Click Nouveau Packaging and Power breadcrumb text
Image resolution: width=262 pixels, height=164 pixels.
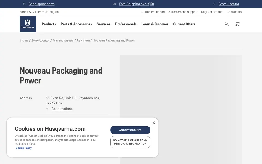click(x=114, y=40)
